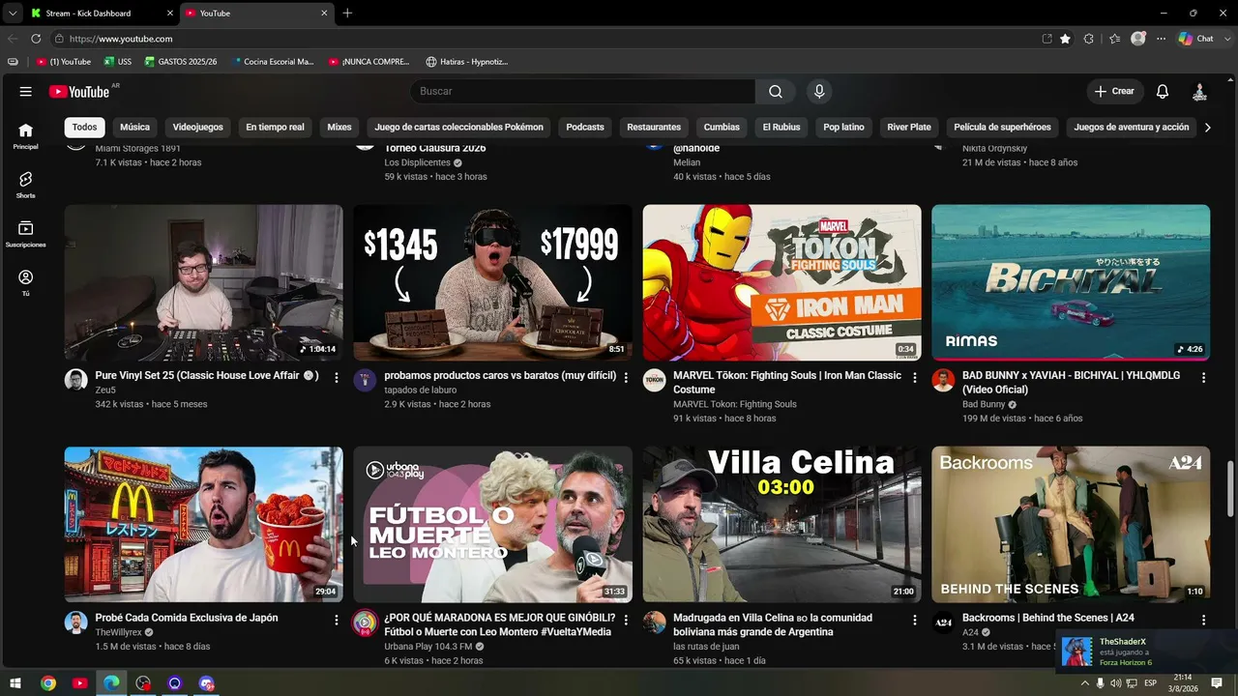Open Zeu5 channel avatar
Screen dimensions: 1238x696
[x=76, y=380]
